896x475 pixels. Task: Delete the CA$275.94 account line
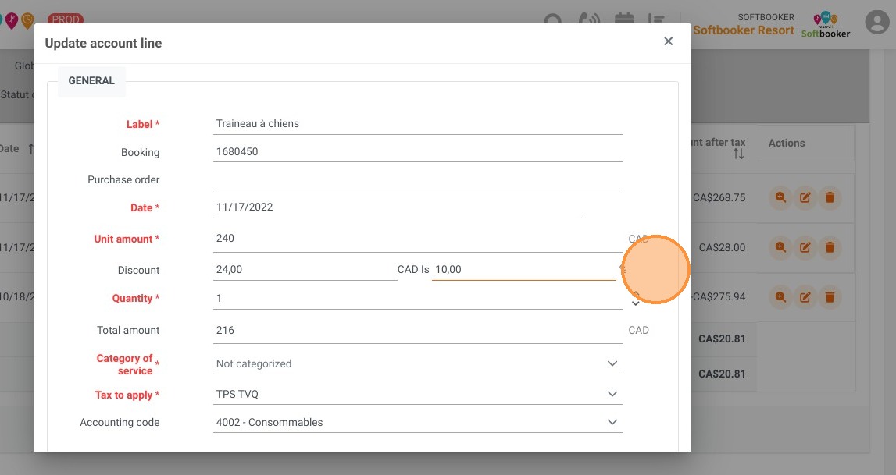(830, 297)
